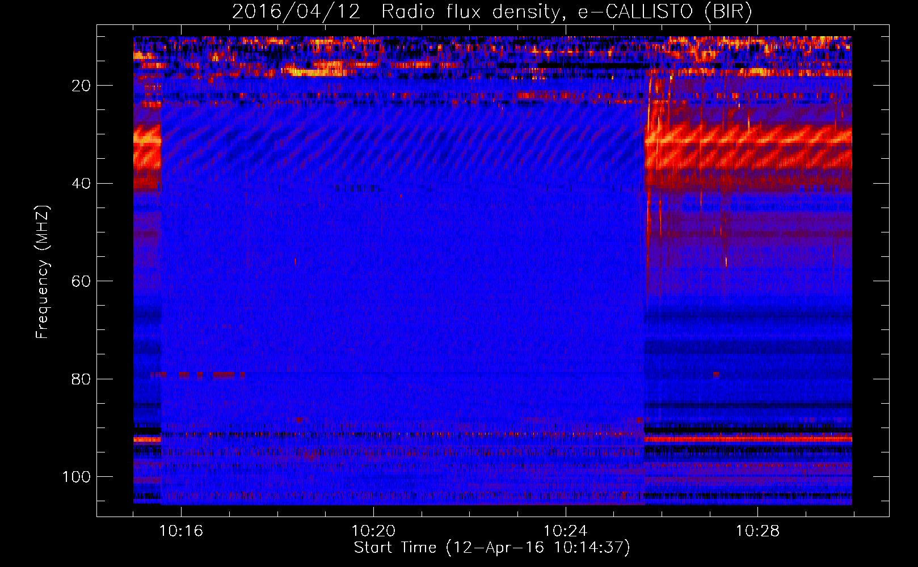
Task: Click the '100' frequency tick label
Action: (77, 477)
